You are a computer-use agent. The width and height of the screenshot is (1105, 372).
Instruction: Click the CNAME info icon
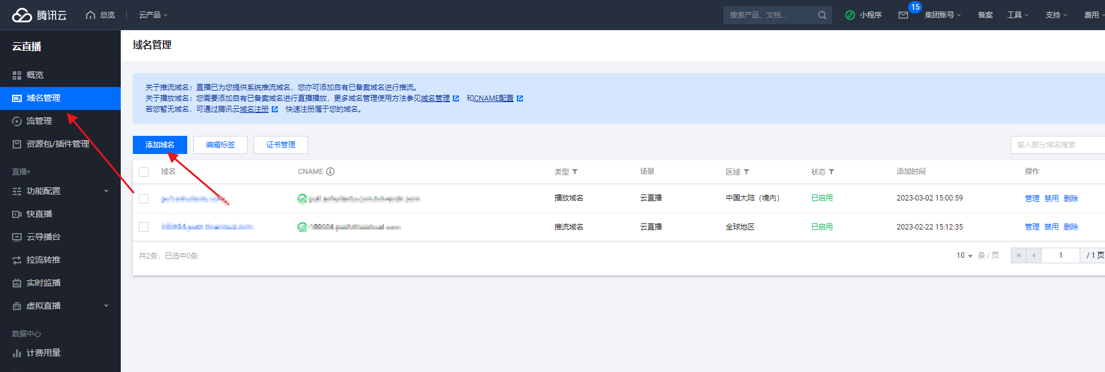330,172
